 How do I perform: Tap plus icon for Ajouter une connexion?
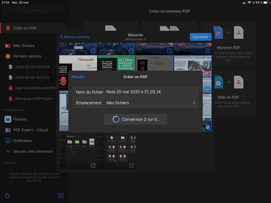8,152
